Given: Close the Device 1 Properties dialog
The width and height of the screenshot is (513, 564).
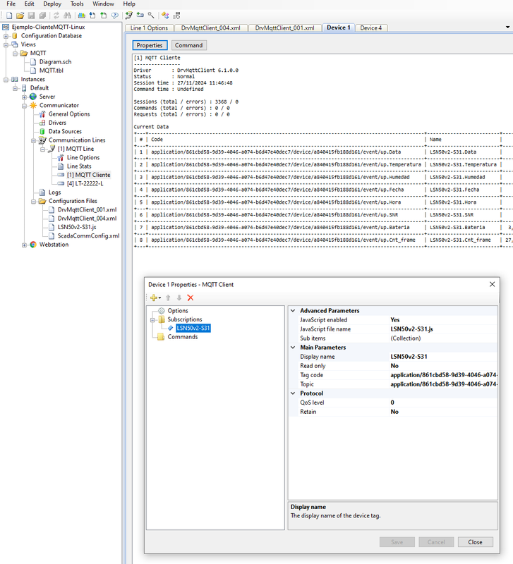Looking at the screenshot, I should pos(492,285).
